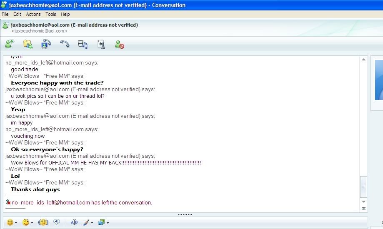Click the message 'vouching now'
The image size is (383, 229).
(28, 136)
